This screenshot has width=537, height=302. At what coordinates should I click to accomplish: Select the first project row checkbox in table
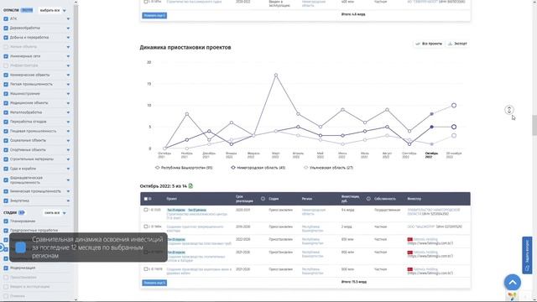coord(145,210)
